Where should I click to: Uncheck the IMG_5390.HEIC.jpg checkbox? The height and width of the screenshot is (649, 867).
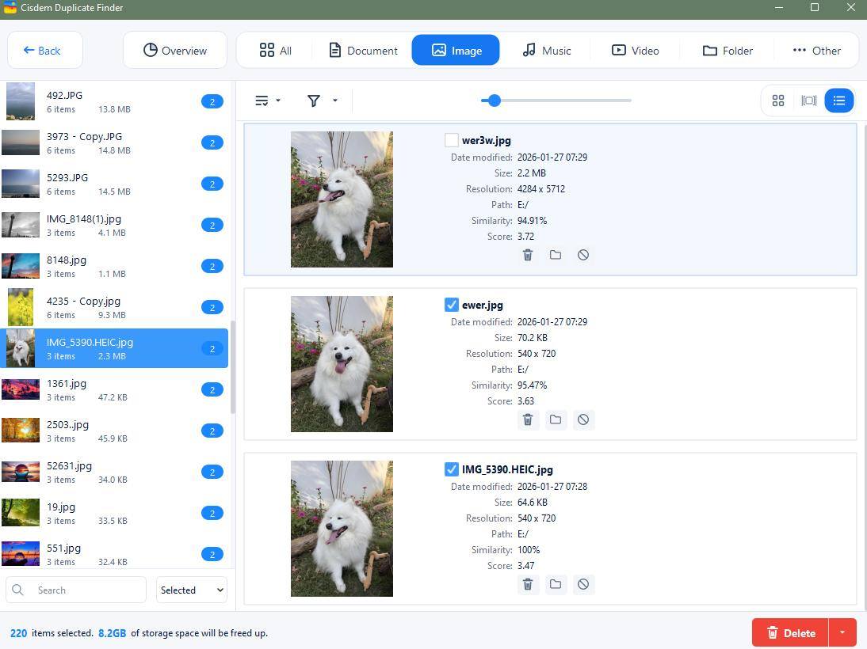(x=451, y=469)
